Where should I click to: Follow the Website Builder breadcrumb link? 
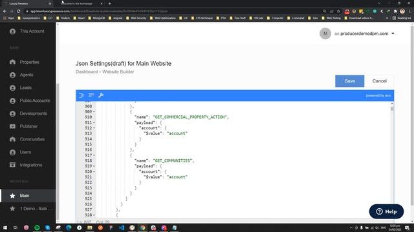click(118, 72)
